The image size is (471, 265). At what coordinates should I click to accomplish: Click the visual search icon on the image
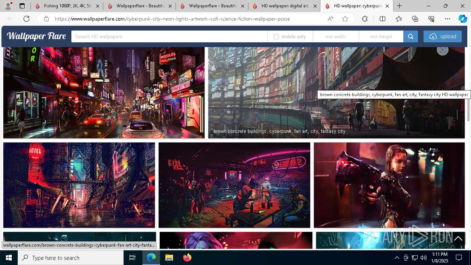point(443,50)
